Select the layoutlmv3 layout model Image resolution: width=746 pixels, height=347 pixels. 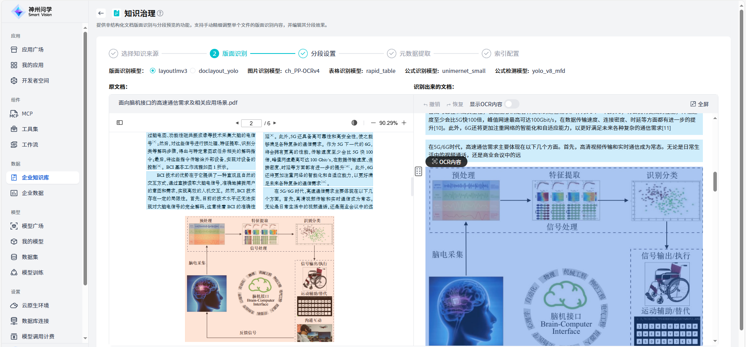[x=153, y=71]
